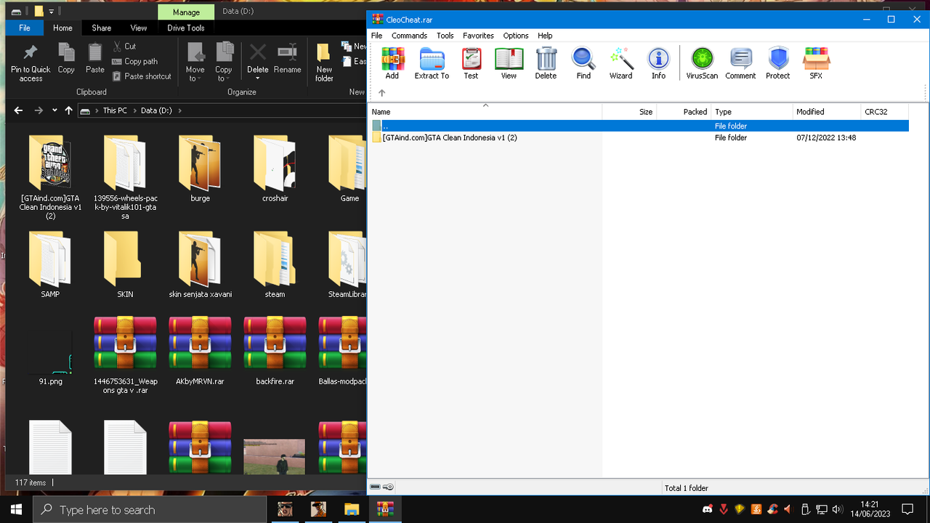Sort WinRAR list by Size column
The width and height of the screenshot is (930, 523).
tap(629, 112)
